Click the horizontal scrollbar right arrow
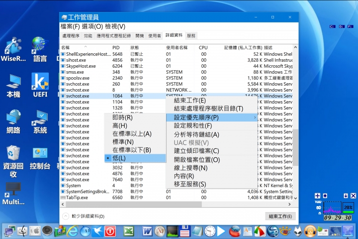Viewport: 358px width, 239px height. pos(290,204)
